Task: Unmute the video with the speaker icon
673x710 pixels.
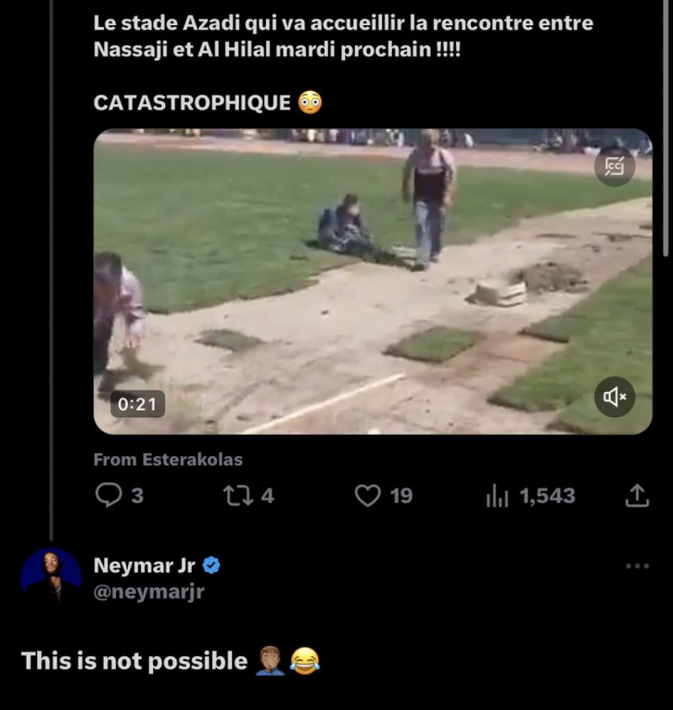Action: click(x=614, y=397)
